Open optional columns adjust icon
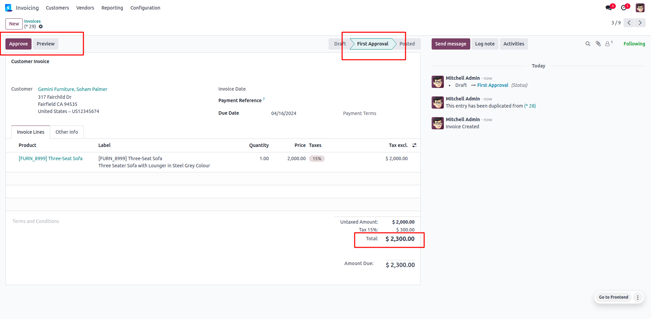Screen dimensions: 651x319 pyautogui.click(x=414, y=145)
